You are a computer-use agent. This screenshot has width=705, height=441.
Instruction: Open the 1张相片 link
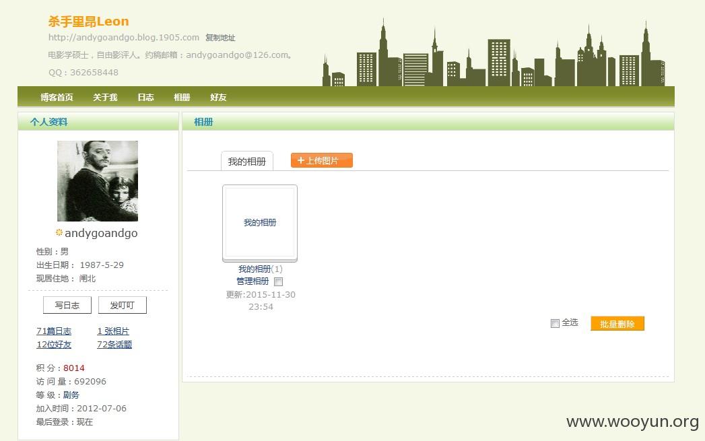pyautogui.click(x=113, y=331)
